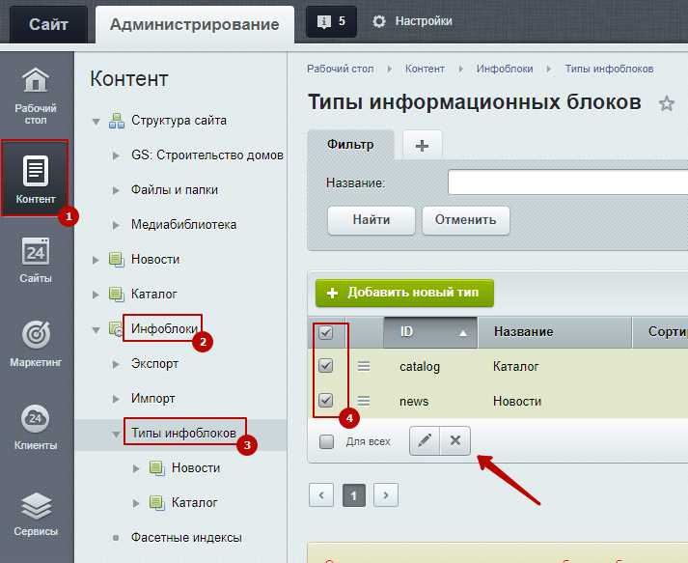Collapse the Структура сайта tree node

coord(96,122)
